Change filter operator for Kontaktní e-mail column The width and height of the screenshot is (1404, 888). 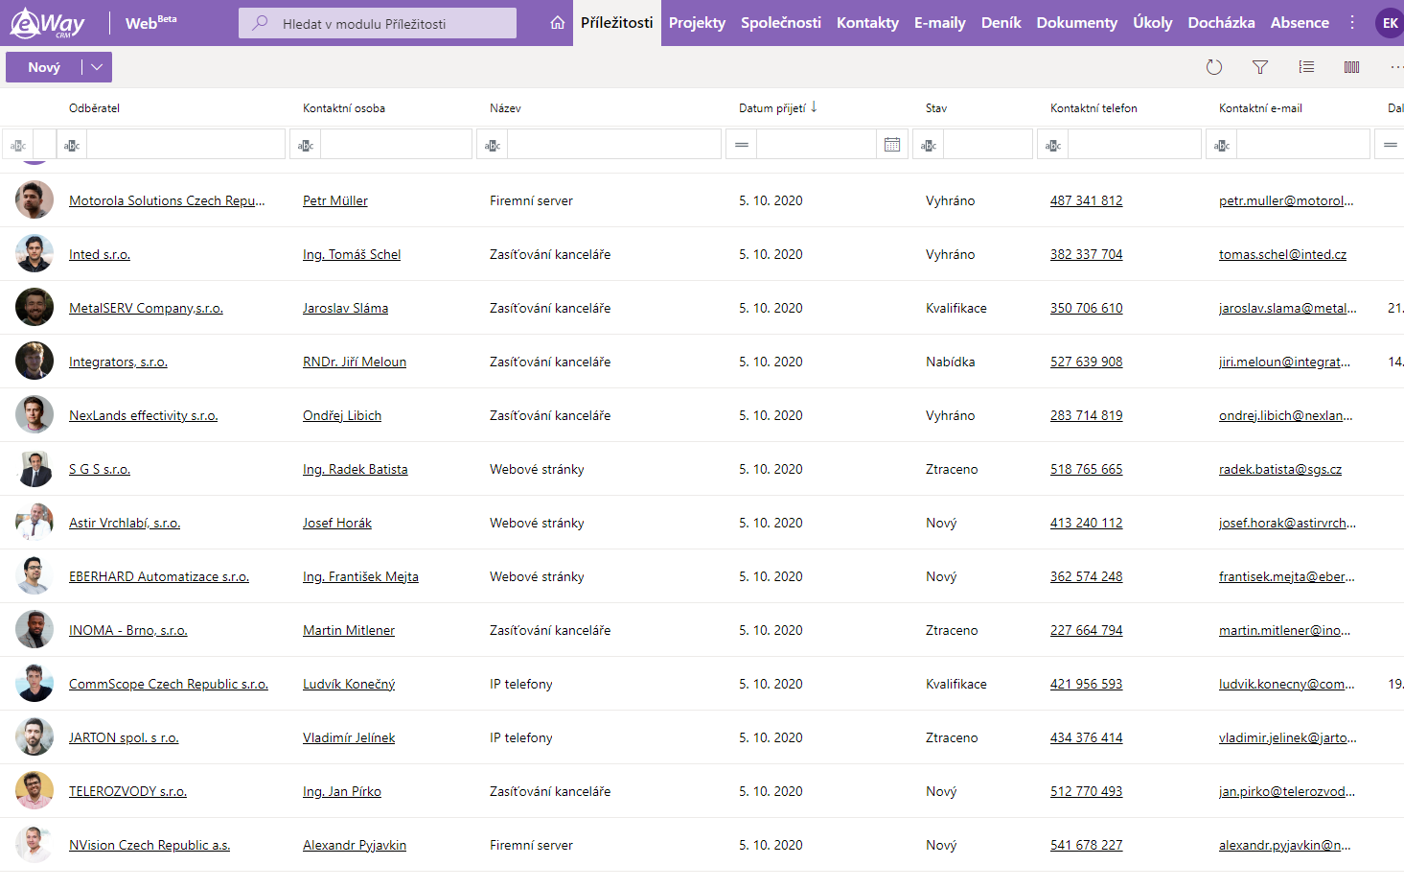tap(1222, 145)
